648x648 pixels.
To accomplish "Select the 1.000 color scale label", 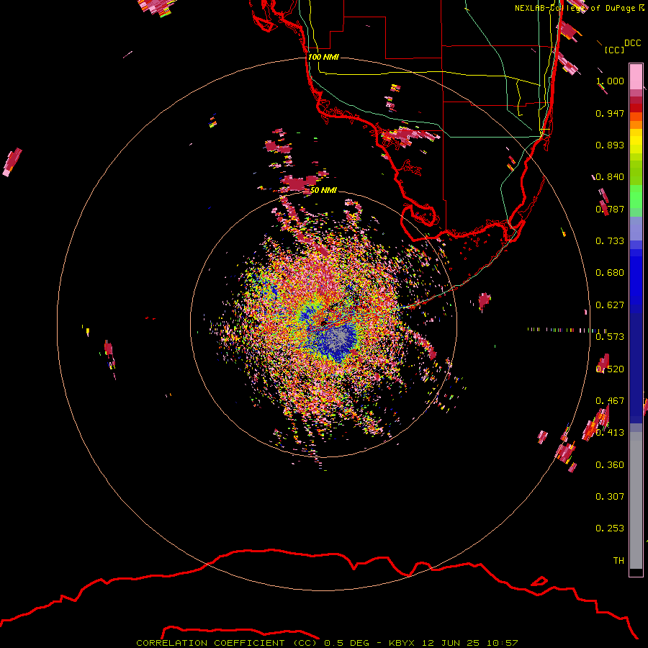I will [x=610, y=81].
